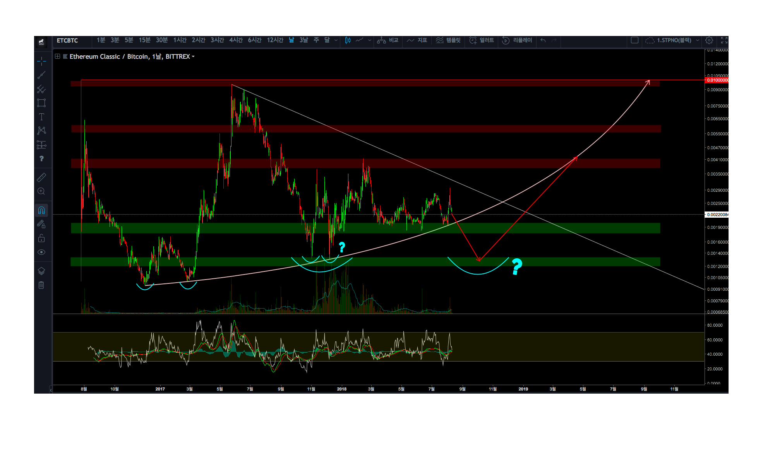Click the 지표 indicators button
Image resolution: width=763 pixels, height=452 pixels.
click(417, 40)
